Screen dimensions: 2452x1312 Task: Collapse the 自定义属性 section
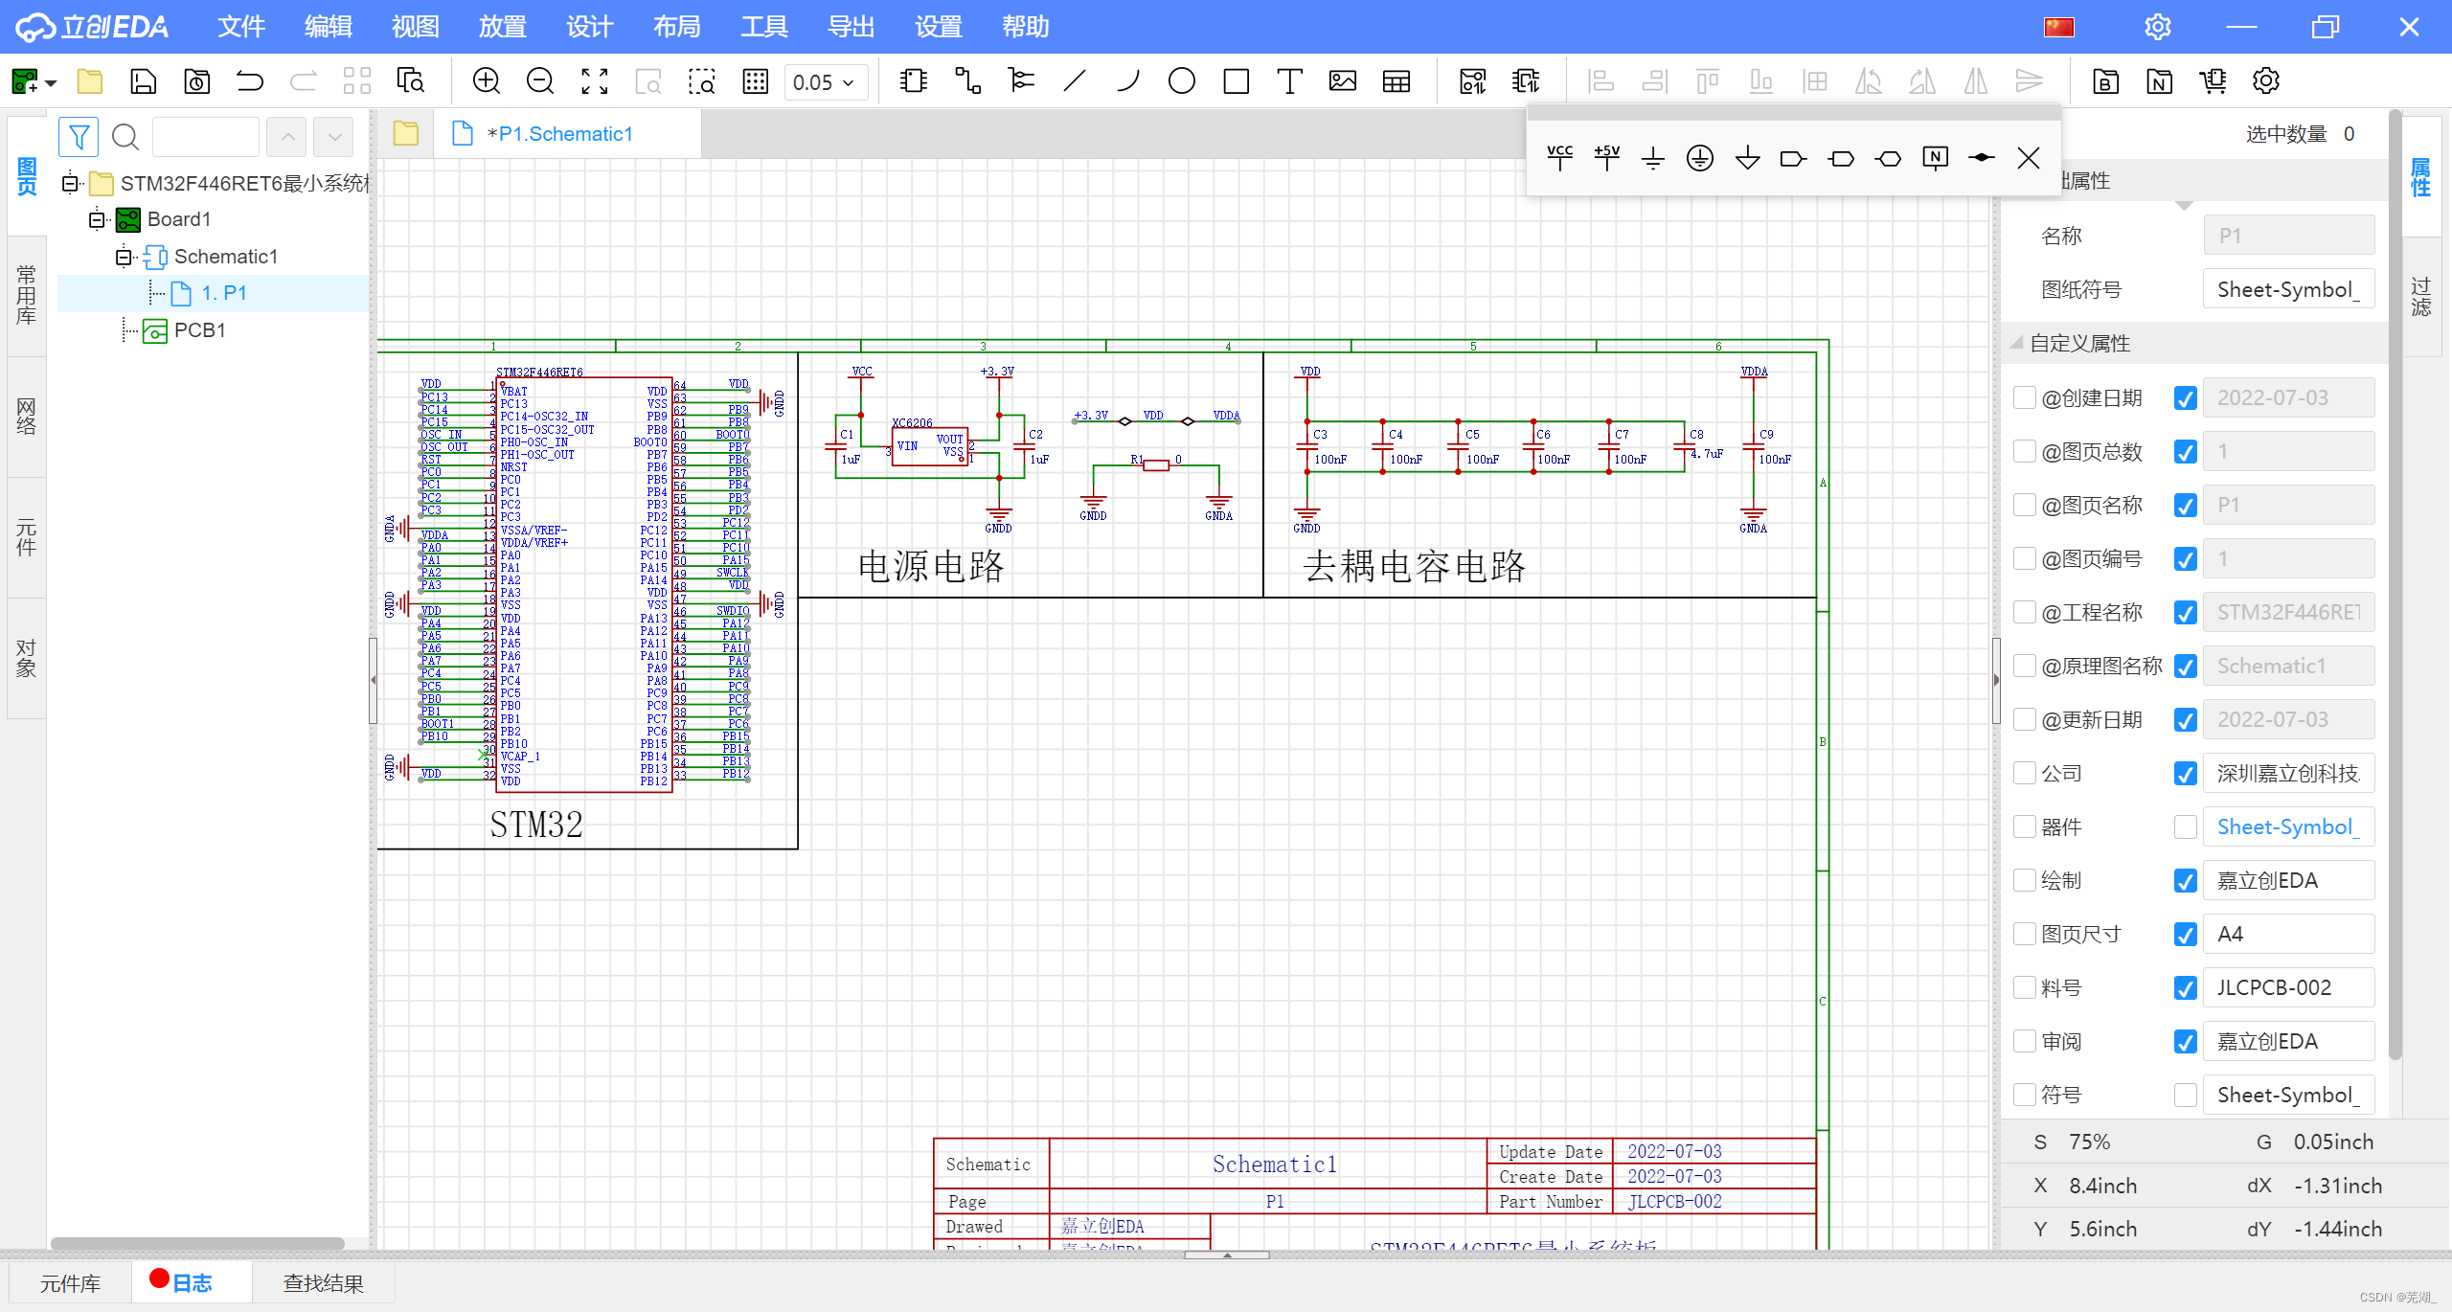point(2016,343)
